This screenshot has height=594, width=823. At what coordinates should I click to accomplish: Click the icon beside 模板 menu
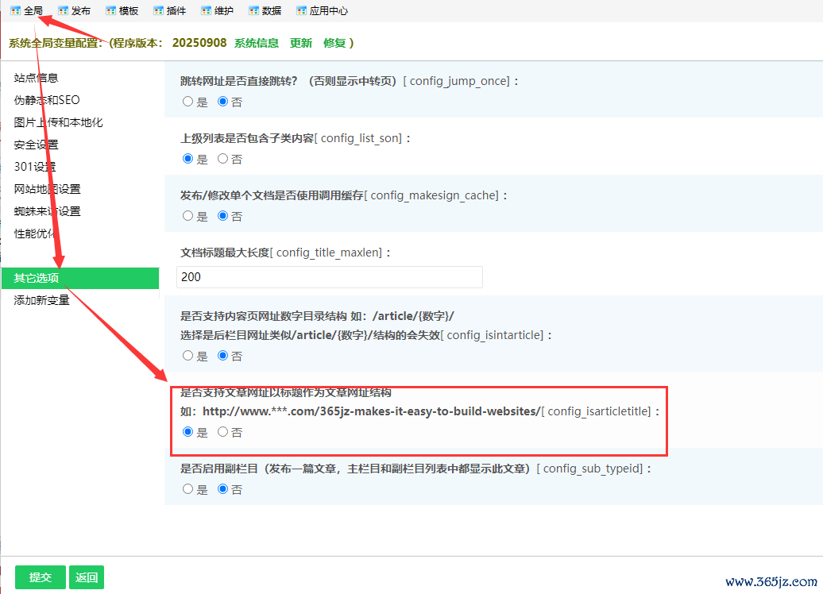click(110, 11)
